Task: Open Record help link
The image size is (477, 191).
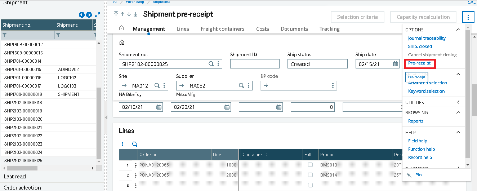Action: (x=420, y=157)
